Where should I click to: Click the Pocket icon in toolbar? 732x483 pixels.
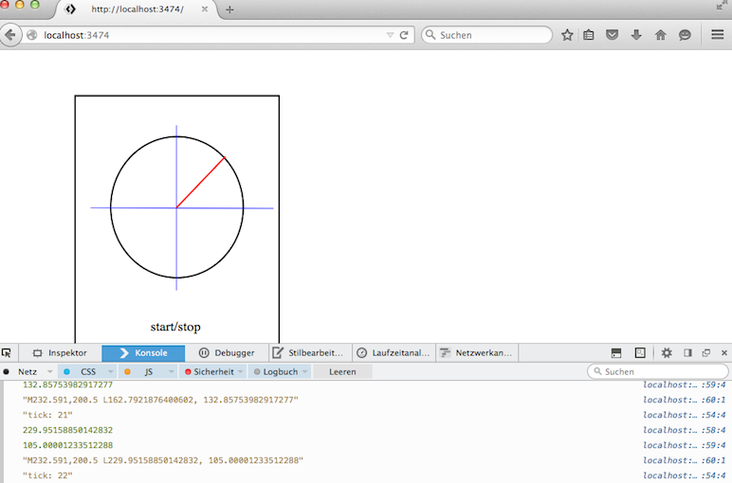[x=613, y=35]
